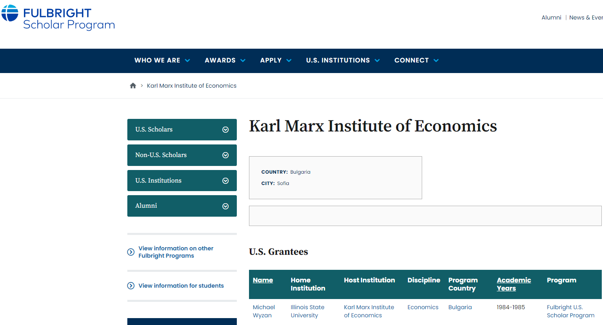Click the home breadcrumb icon
The height and width of the screenshot is (325, 603).
click(x=133, y=86)
